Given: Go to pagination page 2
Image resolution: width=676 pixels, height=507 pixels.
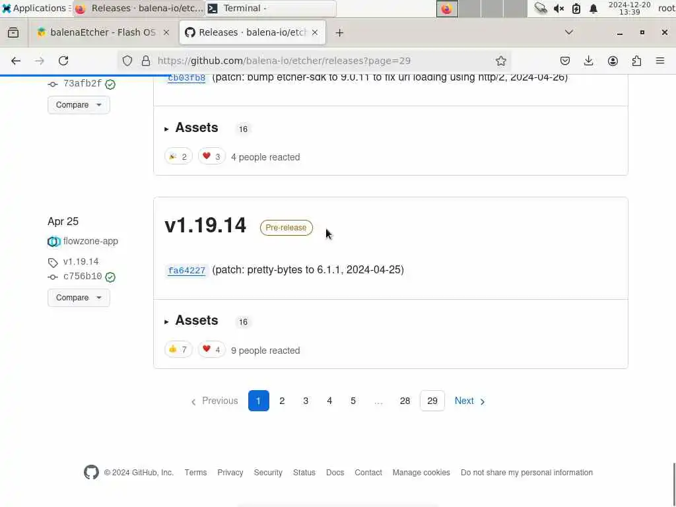Looking at the screenshot, I should click(282, 401).
